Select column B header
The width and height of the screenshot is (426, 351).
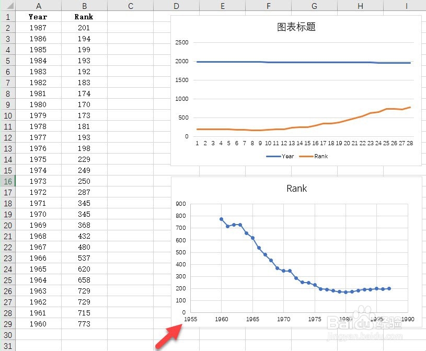(84, 5)
